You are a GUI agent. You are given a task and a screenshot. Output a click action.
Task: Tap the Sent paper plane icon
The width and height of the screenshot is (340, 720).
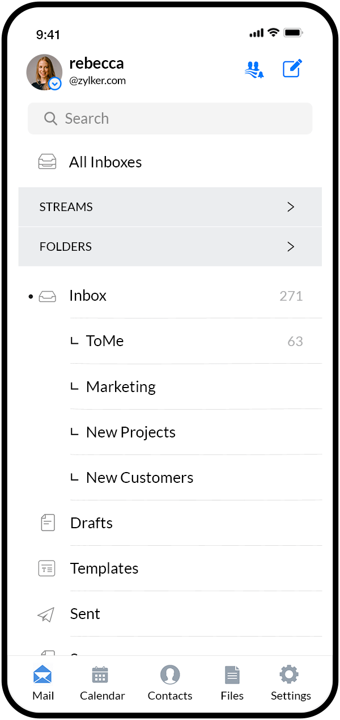[x=46, y=614]
